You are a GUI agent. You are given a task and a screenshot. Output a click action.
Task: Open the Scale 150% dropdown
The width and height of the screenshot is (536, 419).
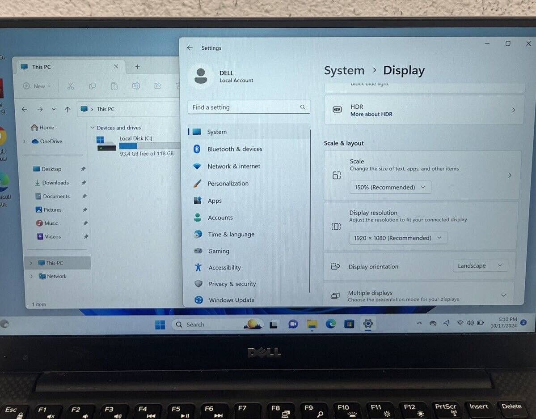point(390,187)
